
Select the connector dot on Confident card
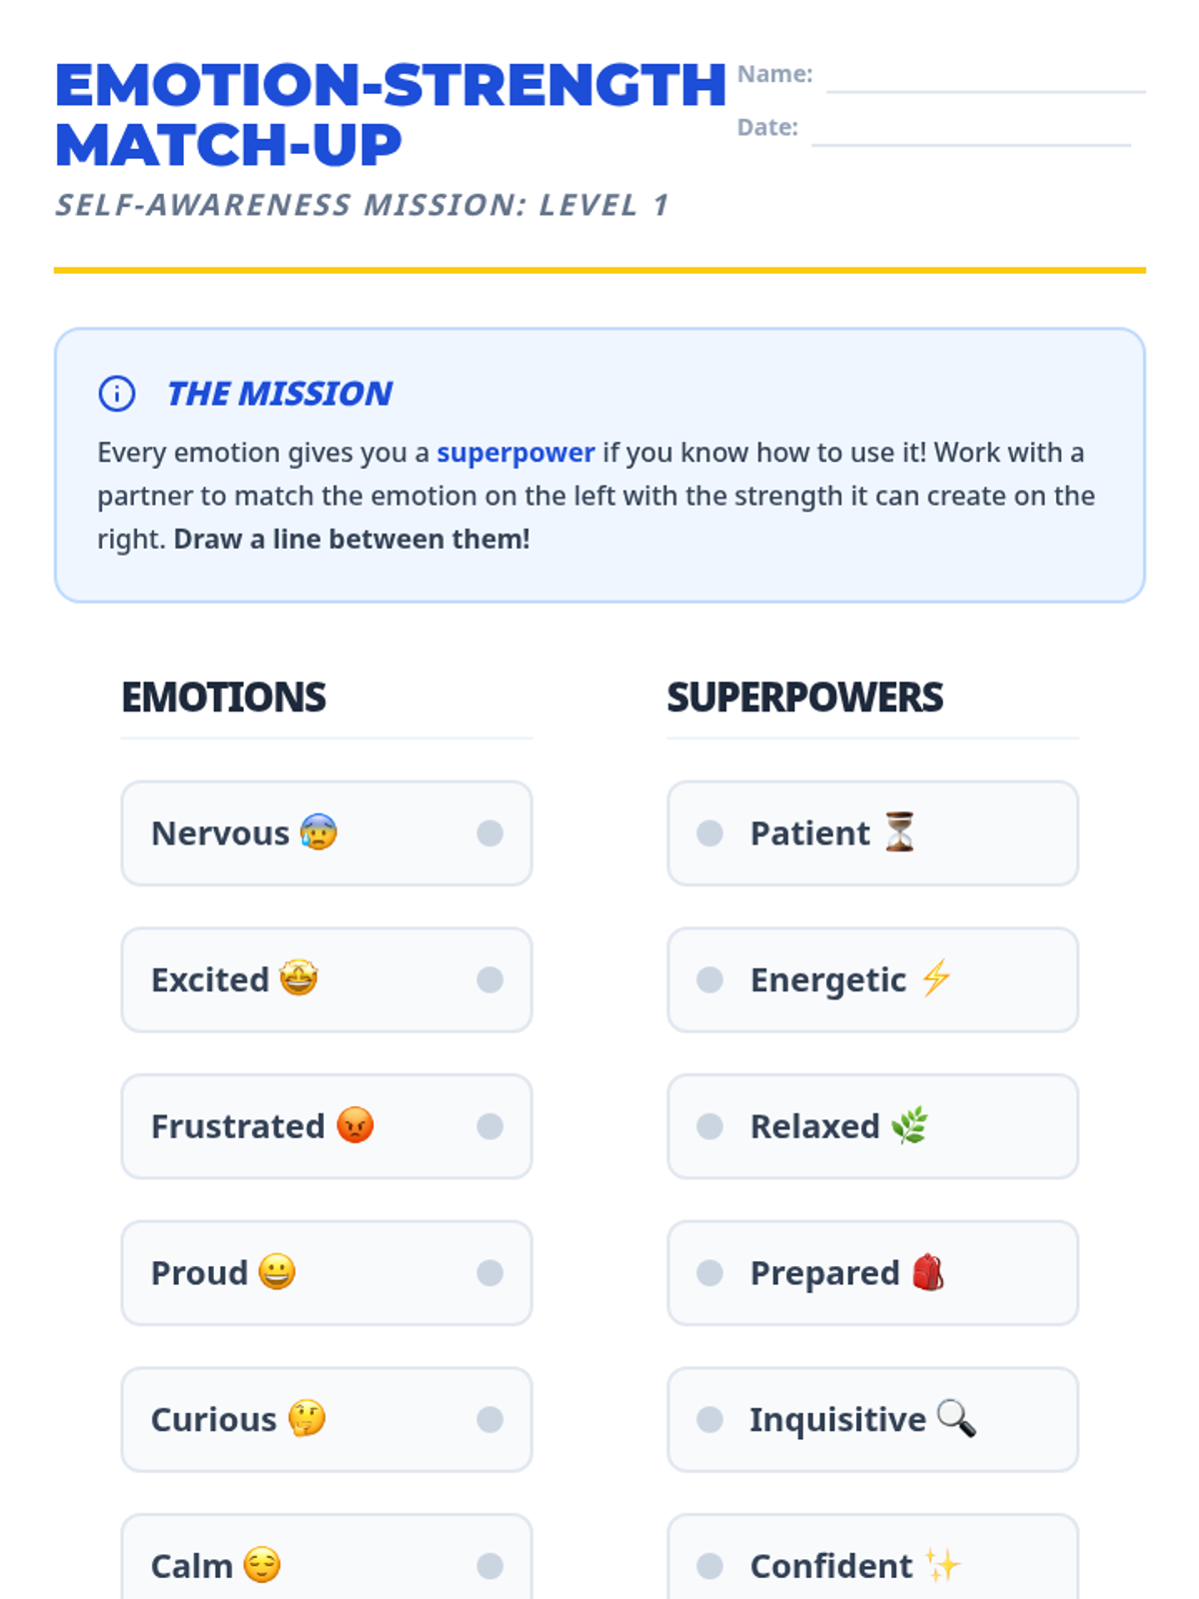tap(709, 1566)
